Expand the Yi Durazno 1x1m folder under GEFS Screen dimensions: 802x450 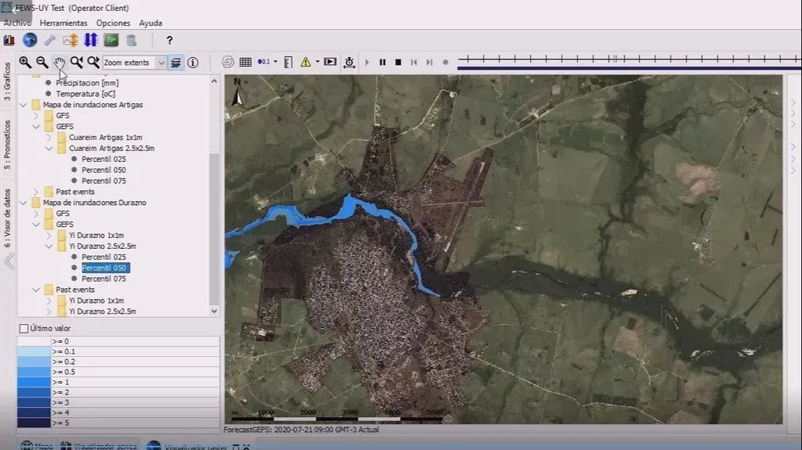click(x=49, y=236)
